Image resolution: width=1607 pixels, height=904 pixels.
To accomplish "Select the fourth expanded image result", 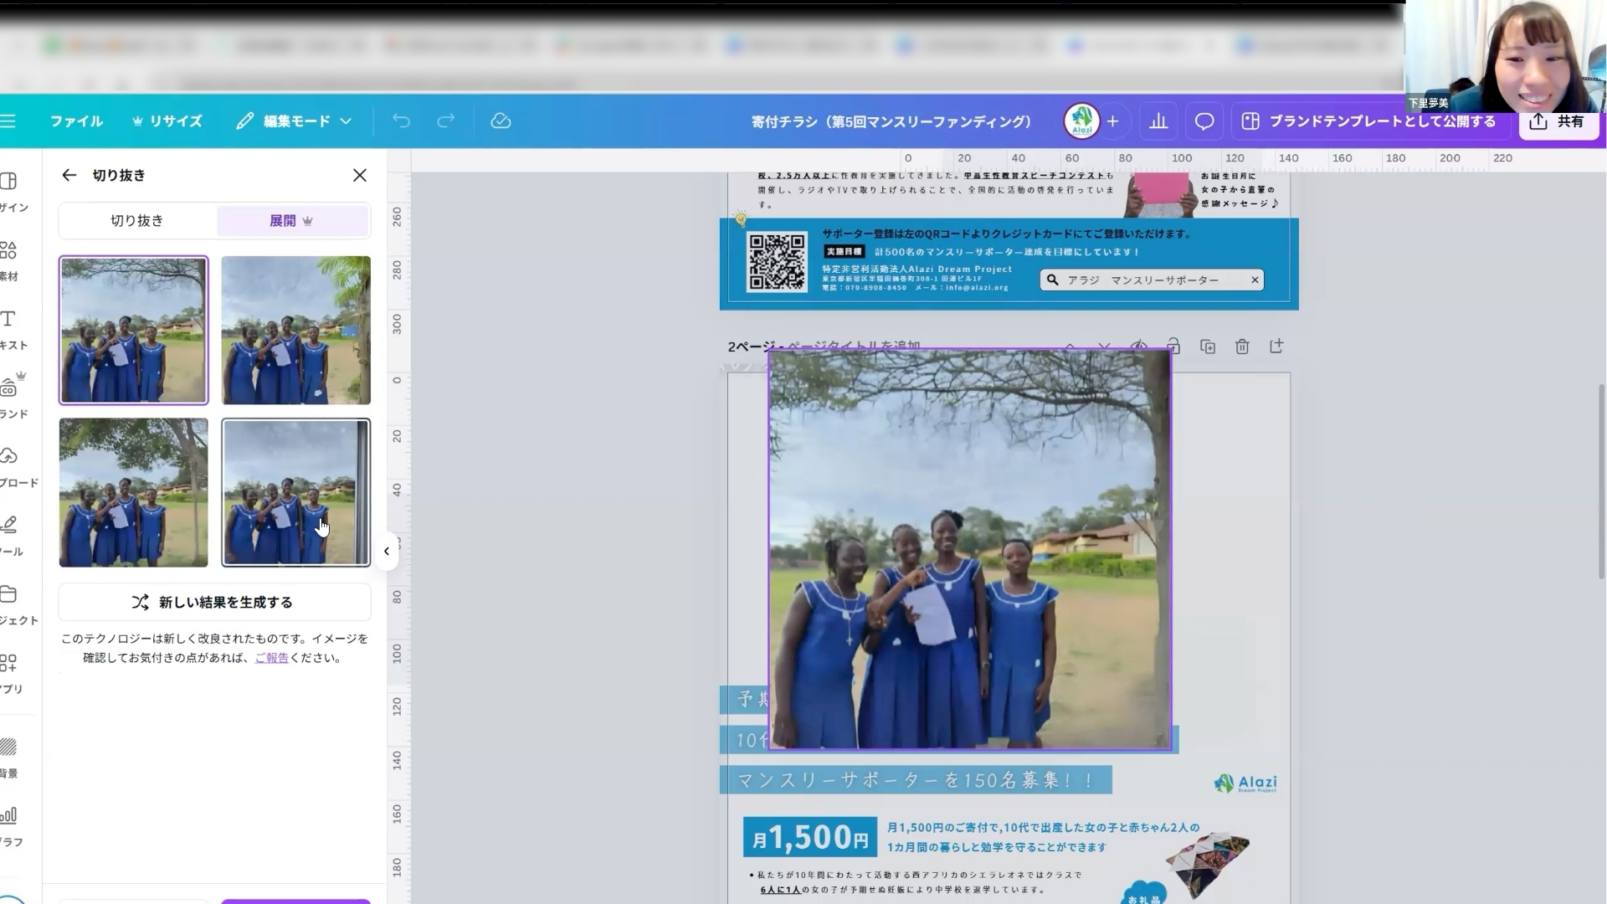I will tap(296, 492).
